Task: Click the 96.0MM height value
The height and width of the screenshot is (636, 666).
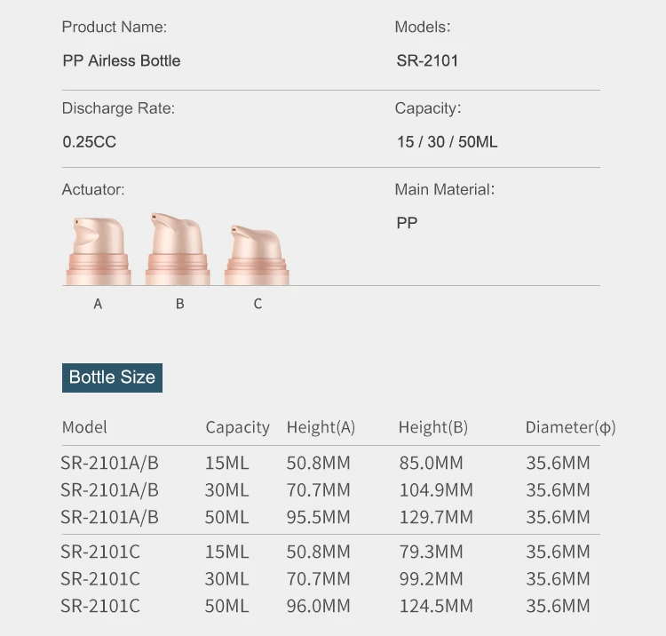Action: click(x=319, y=606)
